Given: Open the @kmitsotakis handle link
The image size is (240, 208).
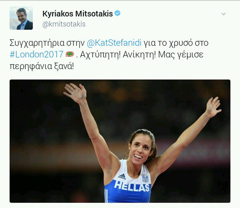Looking at the screenshot, I should [x=64, y=24].
